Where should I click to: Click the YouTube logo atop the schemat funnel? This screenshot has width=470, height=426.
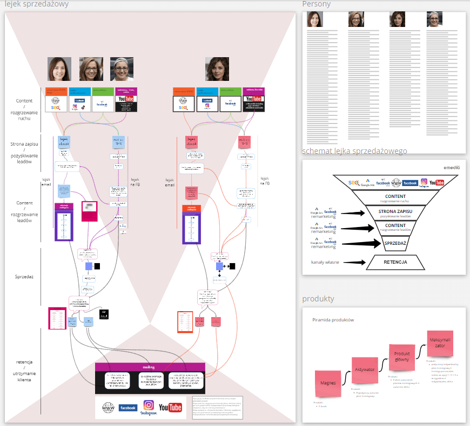point(436,183)
